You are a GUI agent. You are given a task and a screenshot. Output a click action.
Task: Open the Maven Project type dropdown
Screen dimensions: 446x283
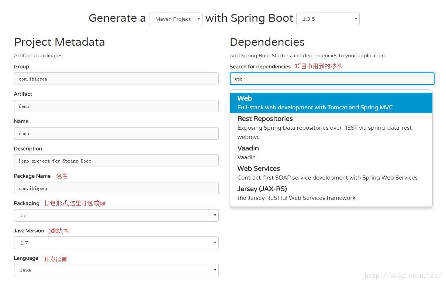coord(176,19)
